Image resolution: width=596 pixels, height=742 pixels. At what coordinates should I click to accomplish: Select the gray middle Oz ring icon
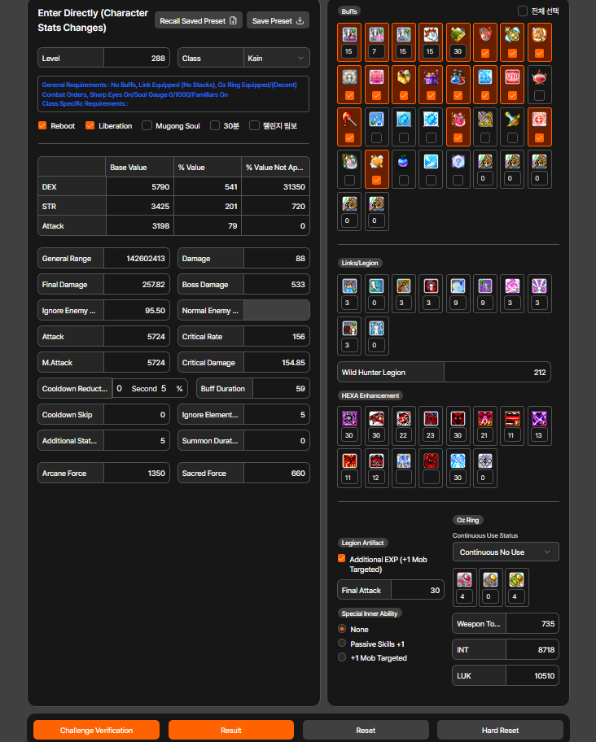pos(490,579)
